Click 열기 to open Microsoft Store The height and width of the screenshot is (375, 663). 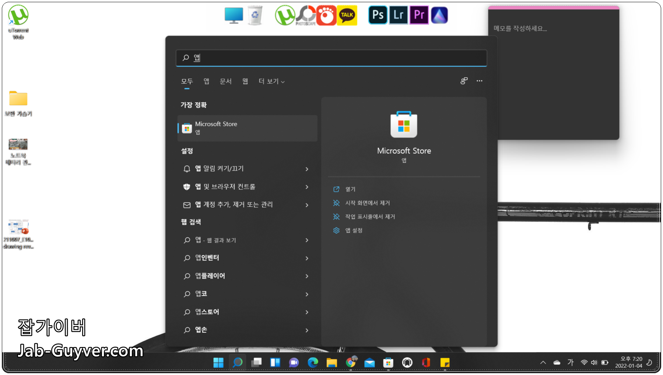click(x=350, y=189)
